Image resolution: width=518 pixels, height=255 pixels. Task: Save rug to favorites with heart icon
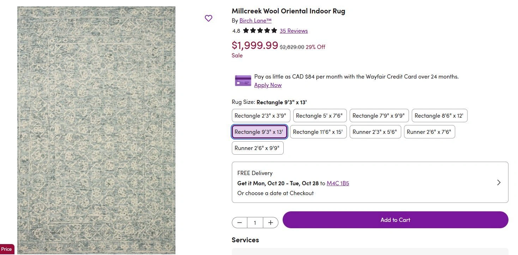pyautogui.click(x=209, y=18)
